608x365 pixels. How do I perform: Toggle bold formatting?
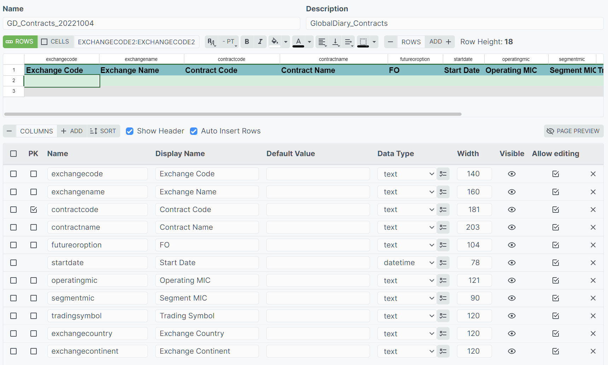pos(247,42)
